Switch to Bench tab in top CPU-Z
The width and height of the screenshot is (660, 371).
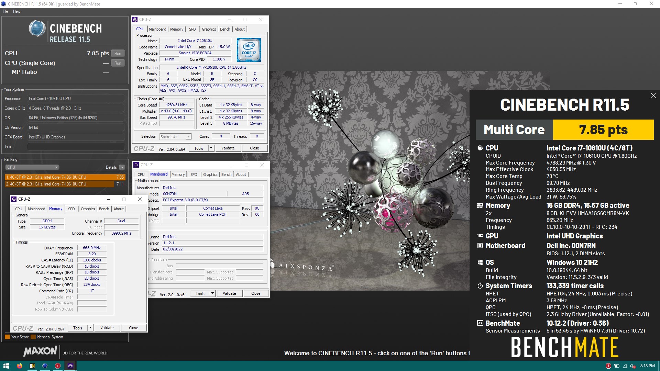pyautogui.click(x=225, y=29)
